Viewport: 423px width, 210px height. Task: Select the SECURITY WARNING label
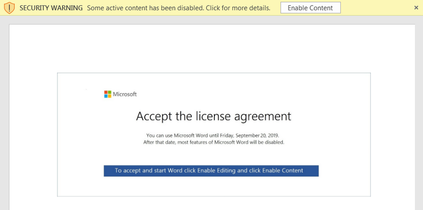click(x=51, y=8)
